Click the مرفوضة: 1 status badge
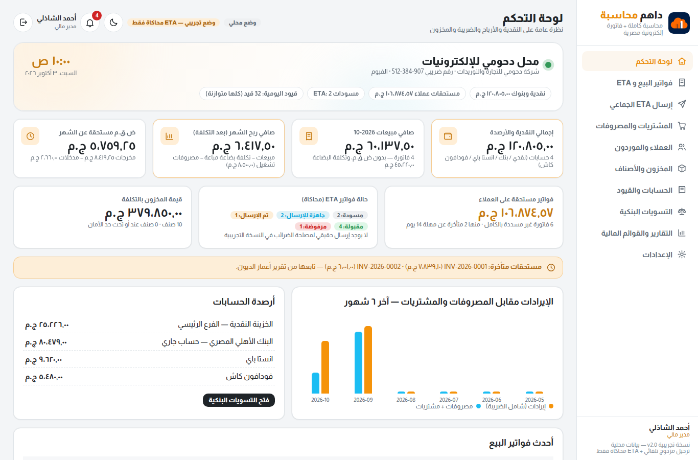The image size is (698, 460). (313, 226)
